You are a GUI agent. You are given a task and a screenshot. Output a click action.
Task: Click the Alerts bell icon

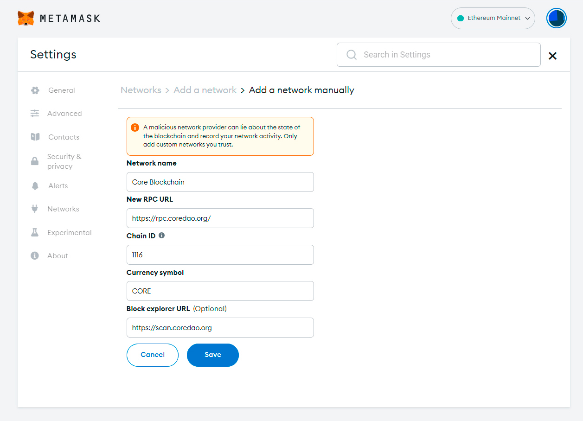click(35, 186)
